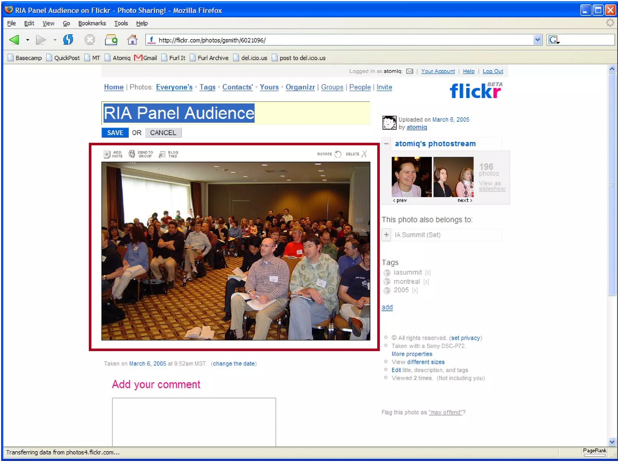The height and width of the screenshot is (463, 618).
Task: Remove the iasummit tag via [x]
Action: click(x=428, y=273)
